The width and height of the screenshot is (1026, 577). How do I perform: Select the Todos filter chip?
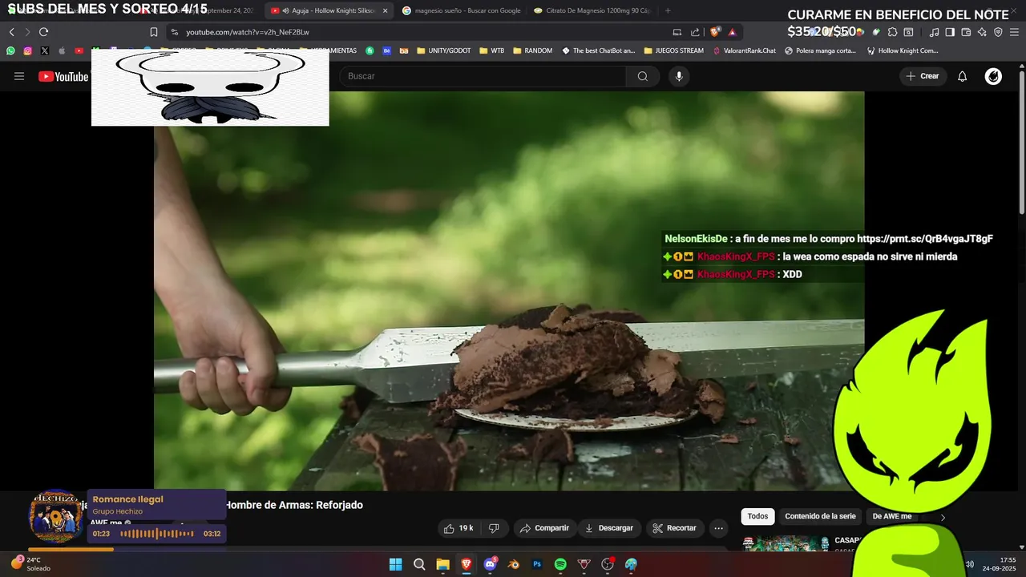pyautogui.click(x=757, y=516)
